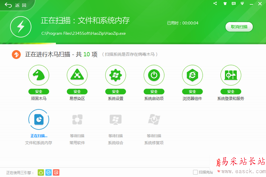Click the heading 正在进行木马扫描 - 共 10 项
266x177 pixels.
coord(62,54)
